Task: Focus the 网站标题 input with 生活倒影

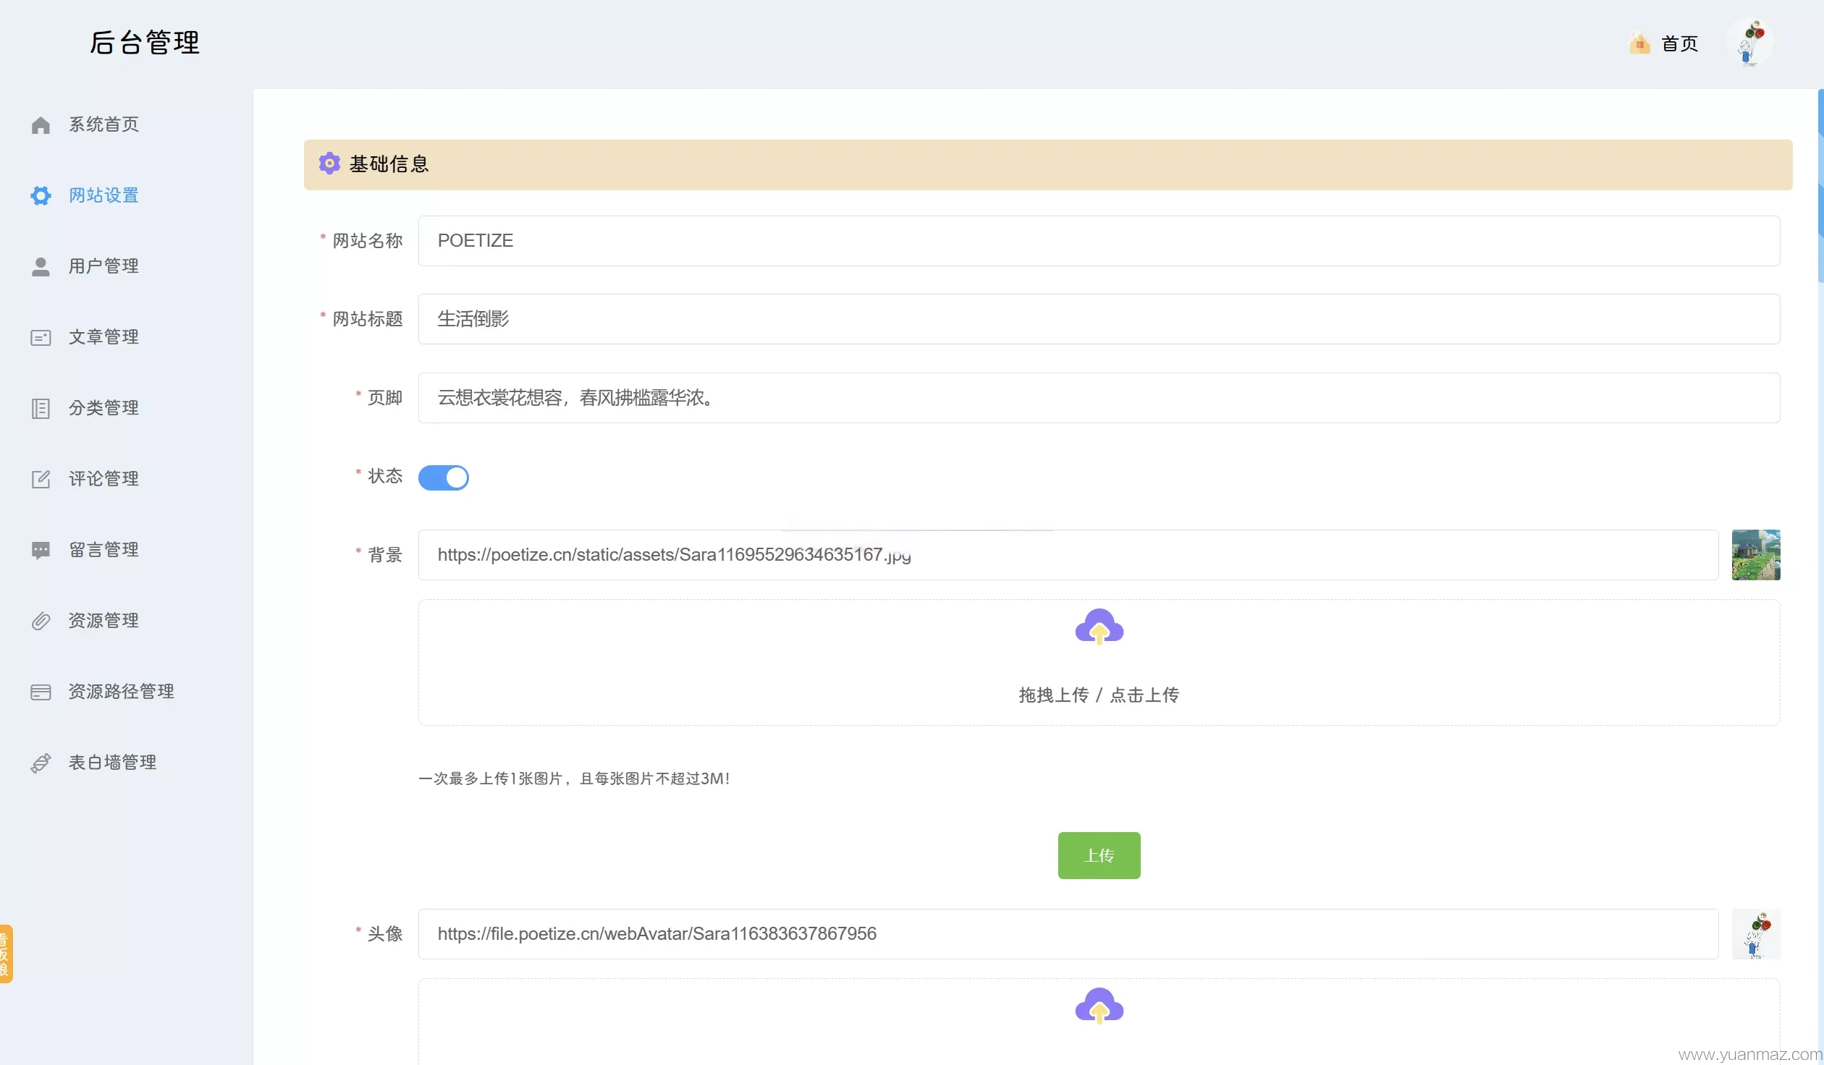Action: pos(1099,319)
